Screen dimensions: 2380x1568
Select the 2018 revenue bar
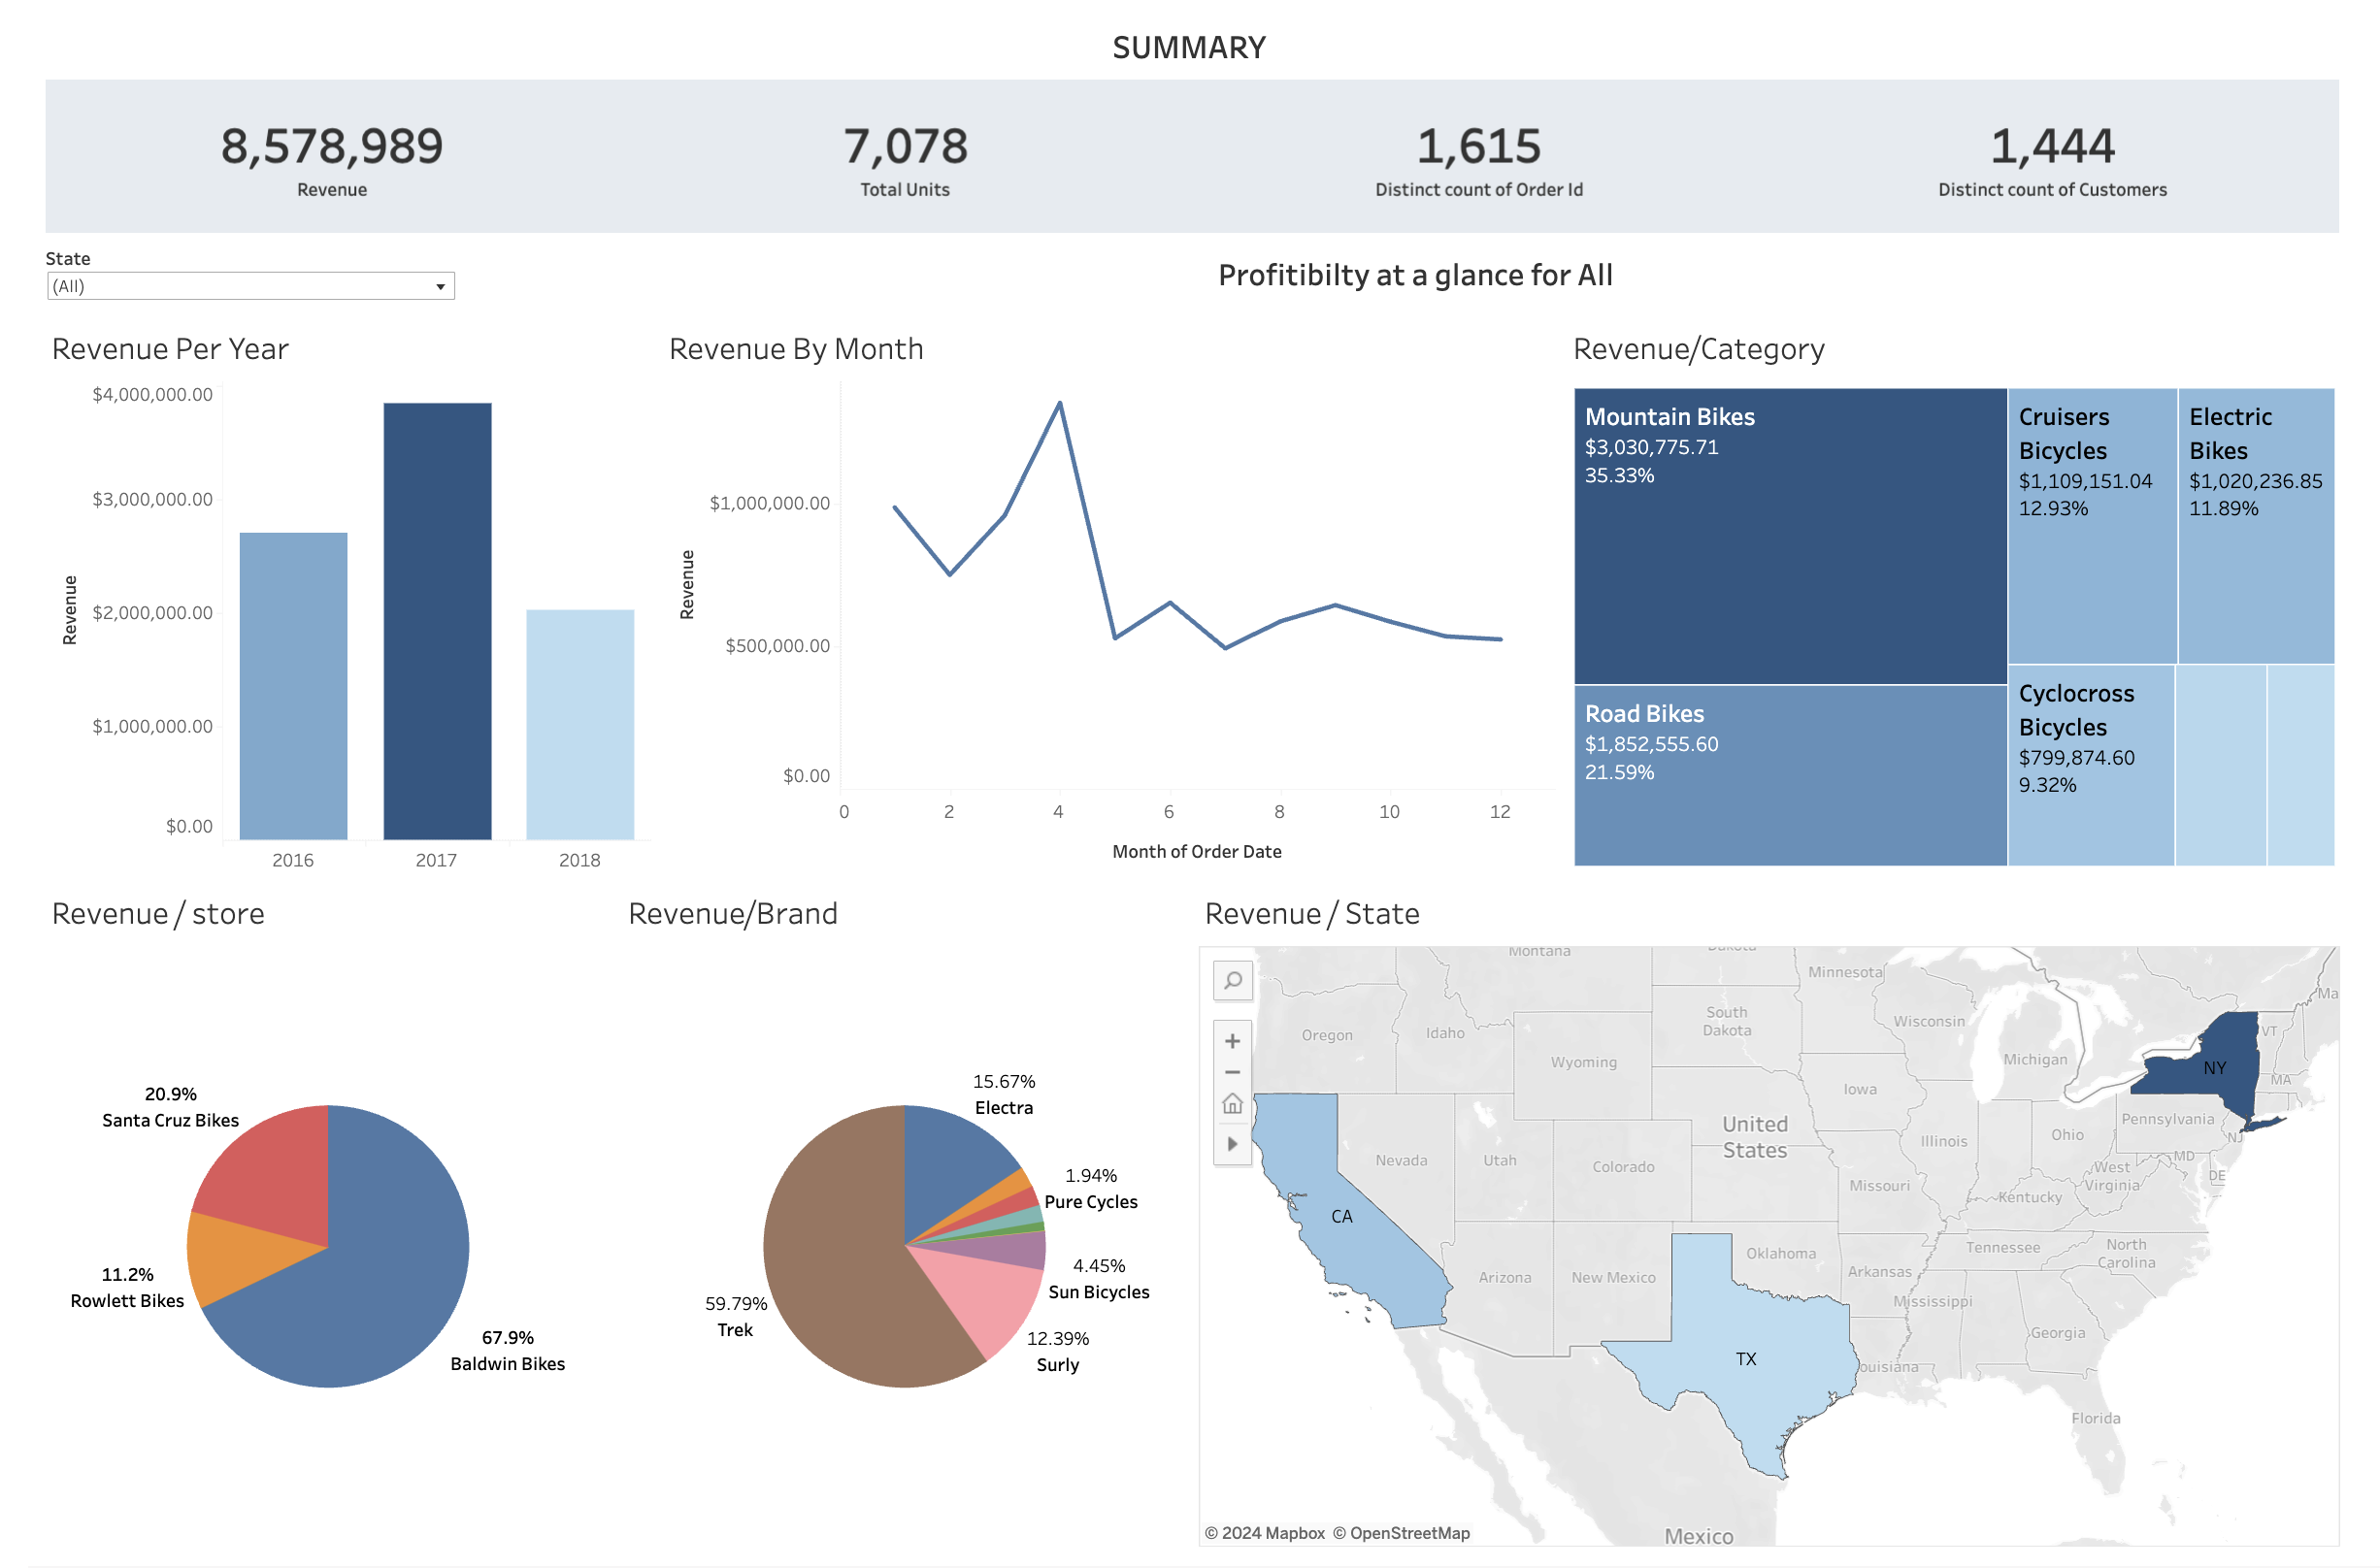click(x=580, y=725)
